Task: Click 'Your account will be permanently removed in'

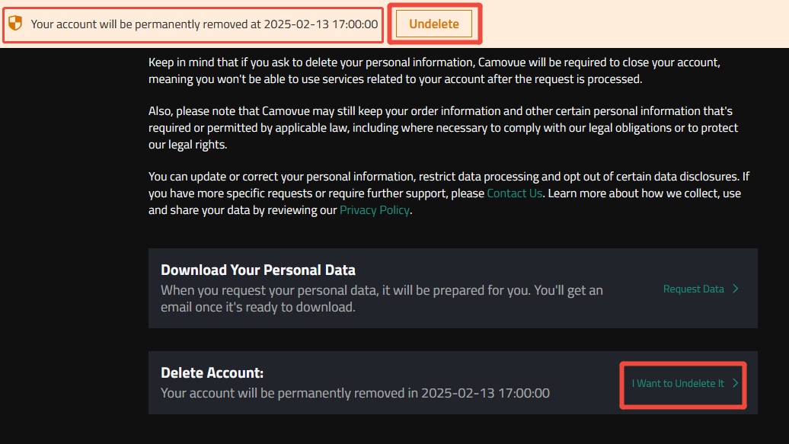Action: point(289,393)
